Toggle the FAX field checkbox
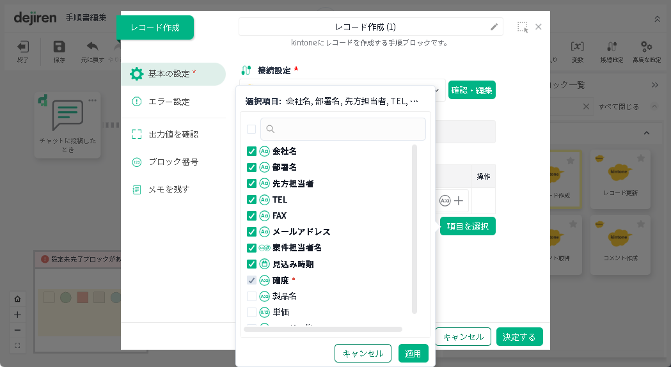The image size is (671, 367). point(251,215)
